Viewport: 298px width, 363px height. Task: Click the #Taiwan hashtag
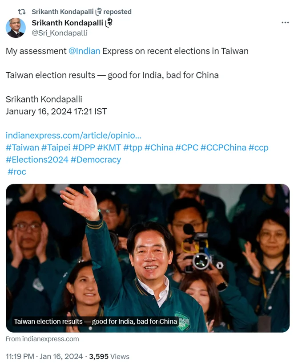tap(22, 147)
